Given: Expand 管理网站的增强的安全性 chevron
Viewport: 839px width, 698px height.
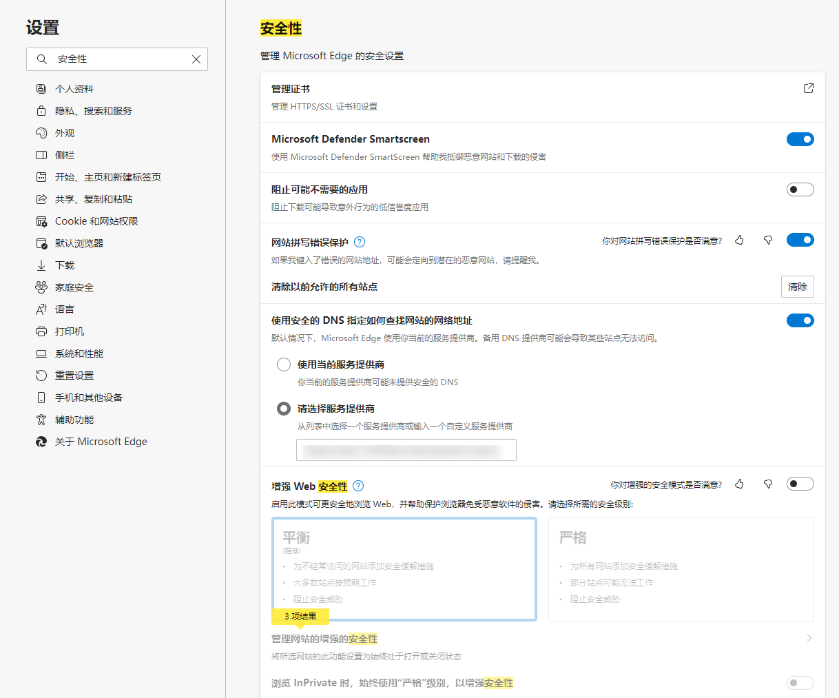Looking at the screenshot, I should tap(809, 638).
